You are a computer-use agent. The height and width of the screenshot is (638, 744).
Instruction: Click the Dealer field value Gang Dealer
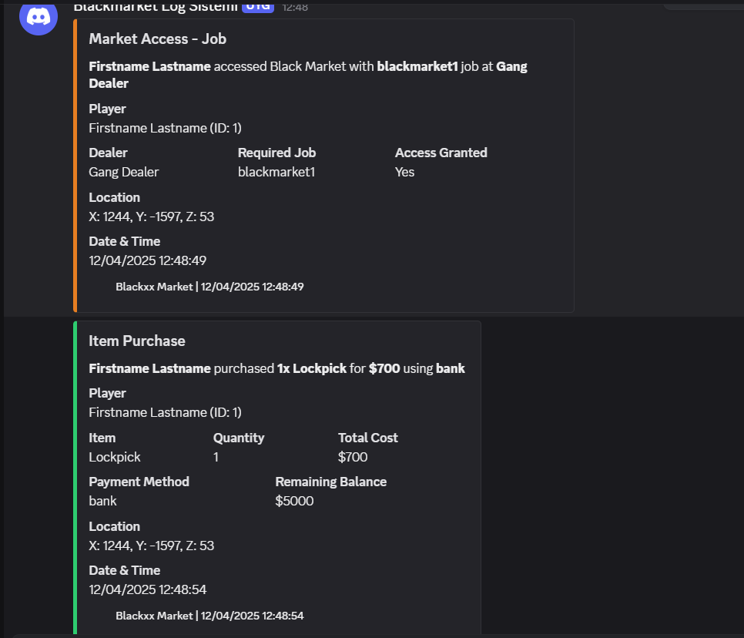(124, 172)
